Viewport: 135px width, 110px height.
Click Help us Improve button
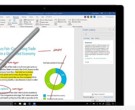tap(98, 94)
